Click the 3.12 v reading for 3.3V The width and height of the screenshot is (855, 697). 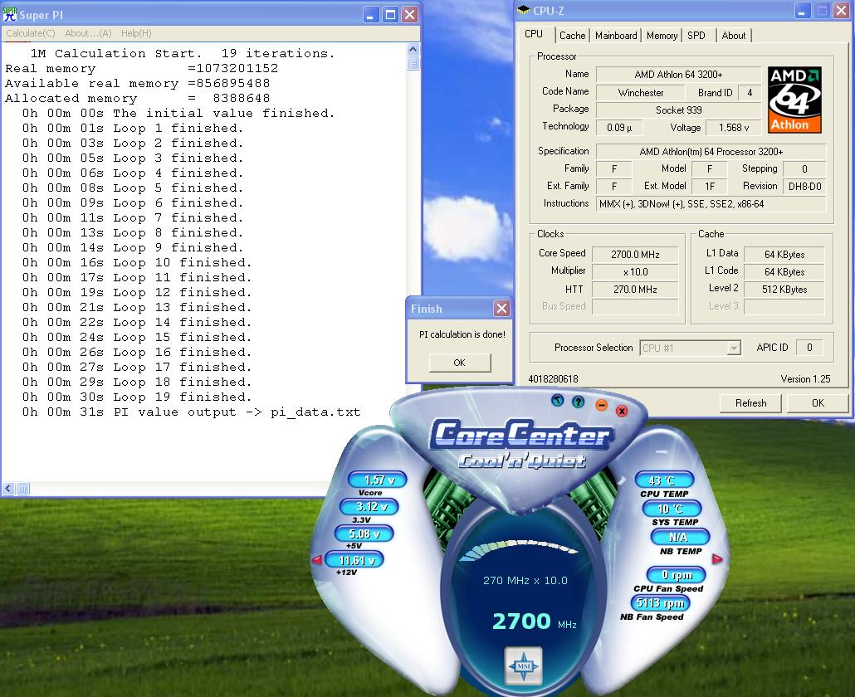pos(371,507)
